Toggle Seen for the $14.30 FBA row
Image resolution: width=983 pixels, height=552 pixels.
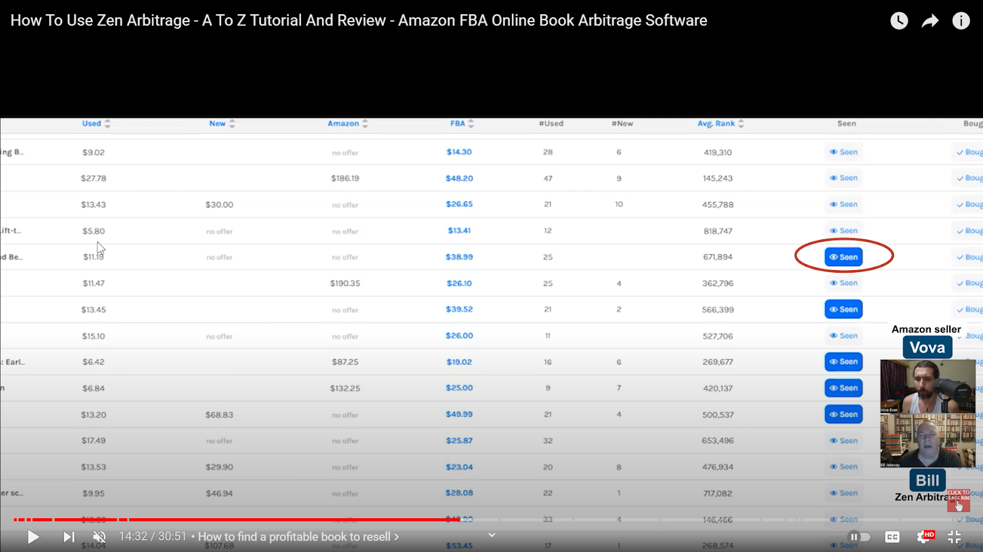point(844,152)
